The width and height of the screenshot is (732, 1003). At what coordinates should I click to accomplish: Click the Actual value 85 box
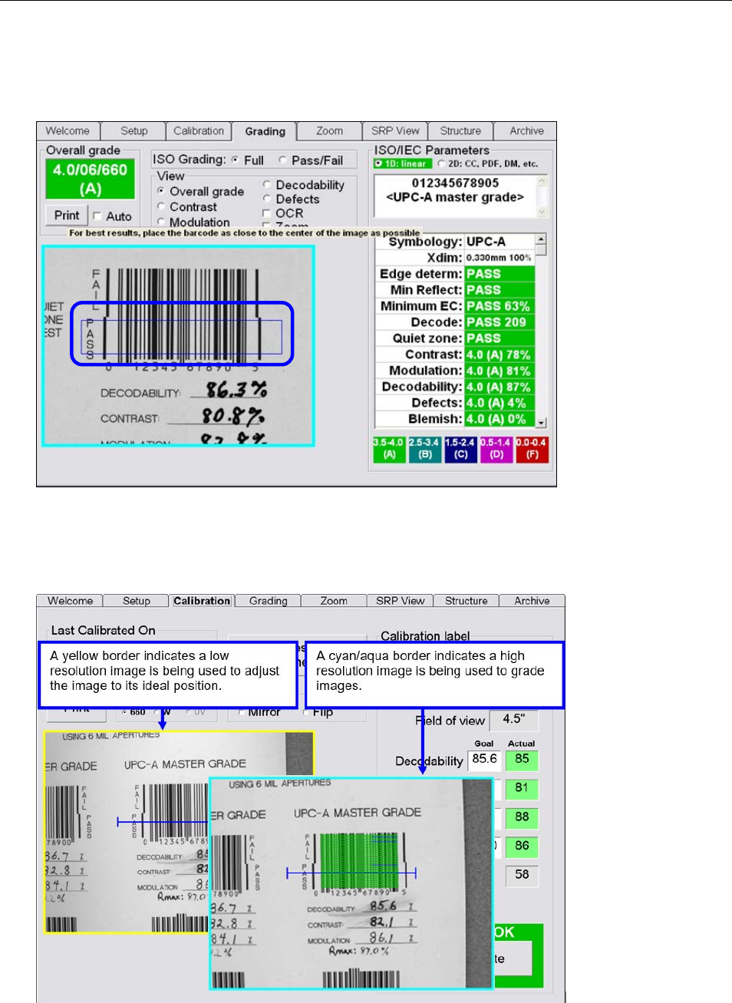[522, 760]
